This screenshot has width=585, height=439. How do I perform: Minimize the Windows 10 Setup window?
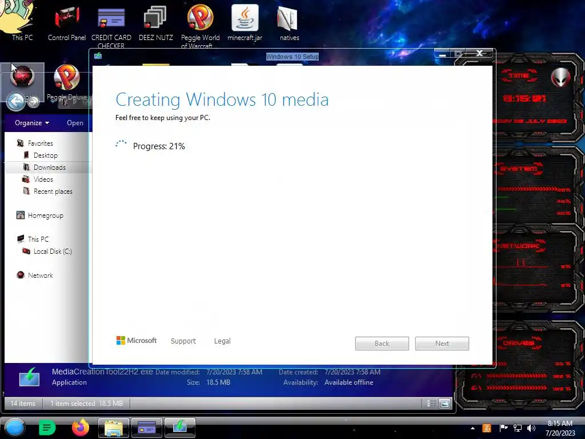tap(443, 54)
